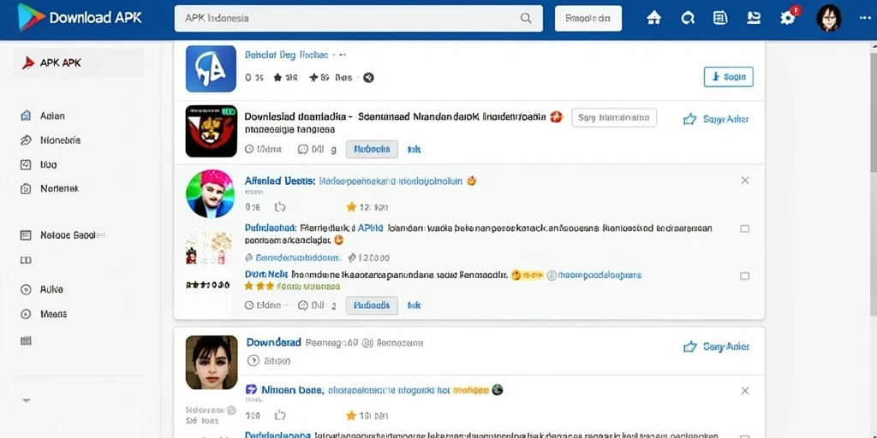Click comment bubble icon below Dwm Nole comment
Screen dimensions: 877x438
tap(303, 305)
